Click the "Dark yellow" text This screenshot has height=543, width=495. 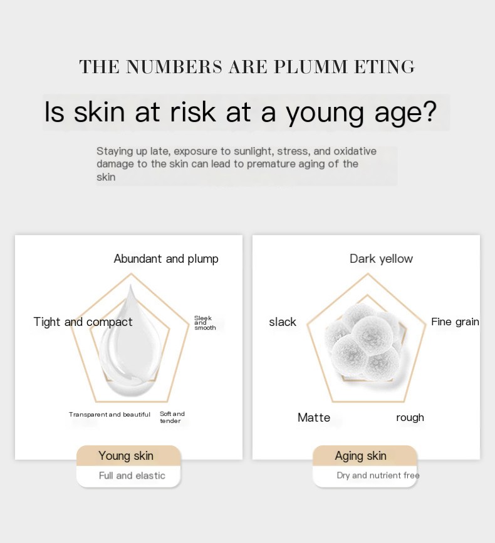click(x=381, y=259)
